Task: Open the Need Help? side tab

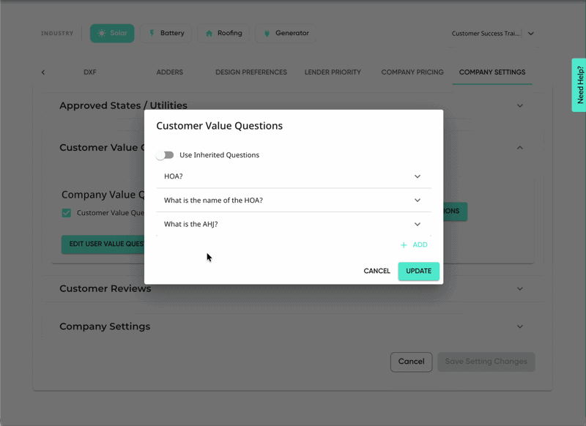Action: click(579, 85)
